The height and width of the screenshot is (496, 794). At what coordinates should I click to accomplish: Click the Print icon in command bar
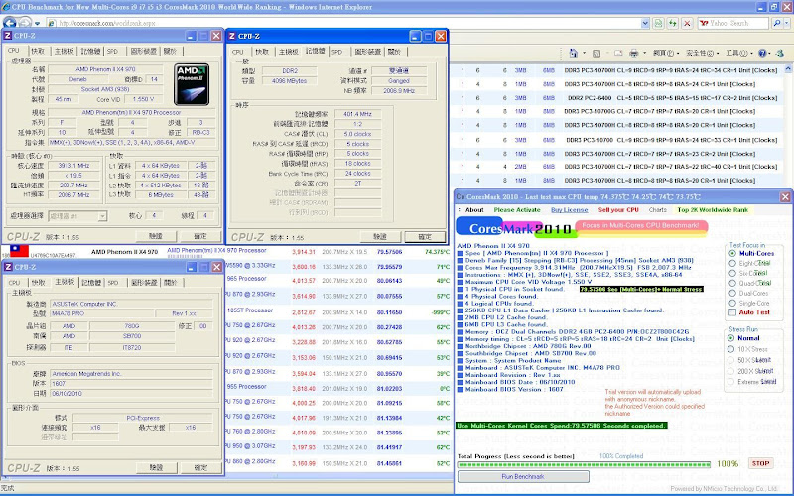(x=633, y=53)
